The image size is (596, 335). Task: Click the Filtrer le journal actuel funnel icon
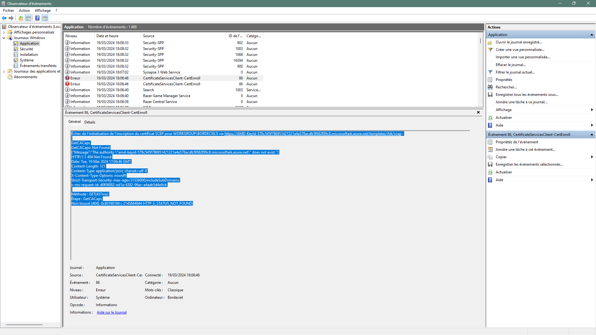(x=490, y=72)
